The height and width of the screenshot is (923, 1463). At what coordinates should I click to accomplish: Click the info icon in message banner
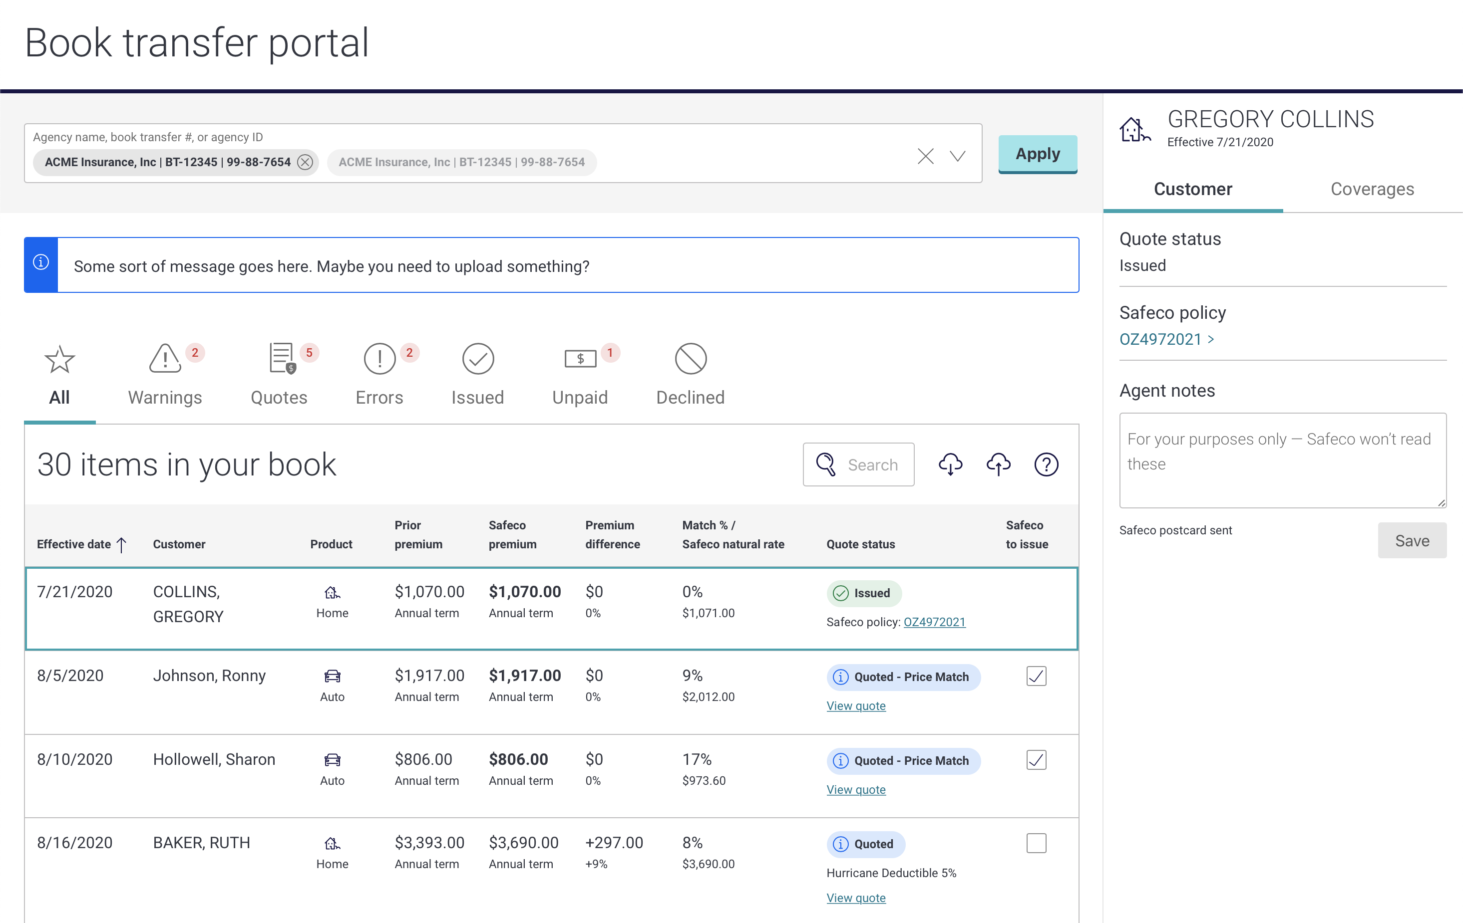click(x=41, y=262)
